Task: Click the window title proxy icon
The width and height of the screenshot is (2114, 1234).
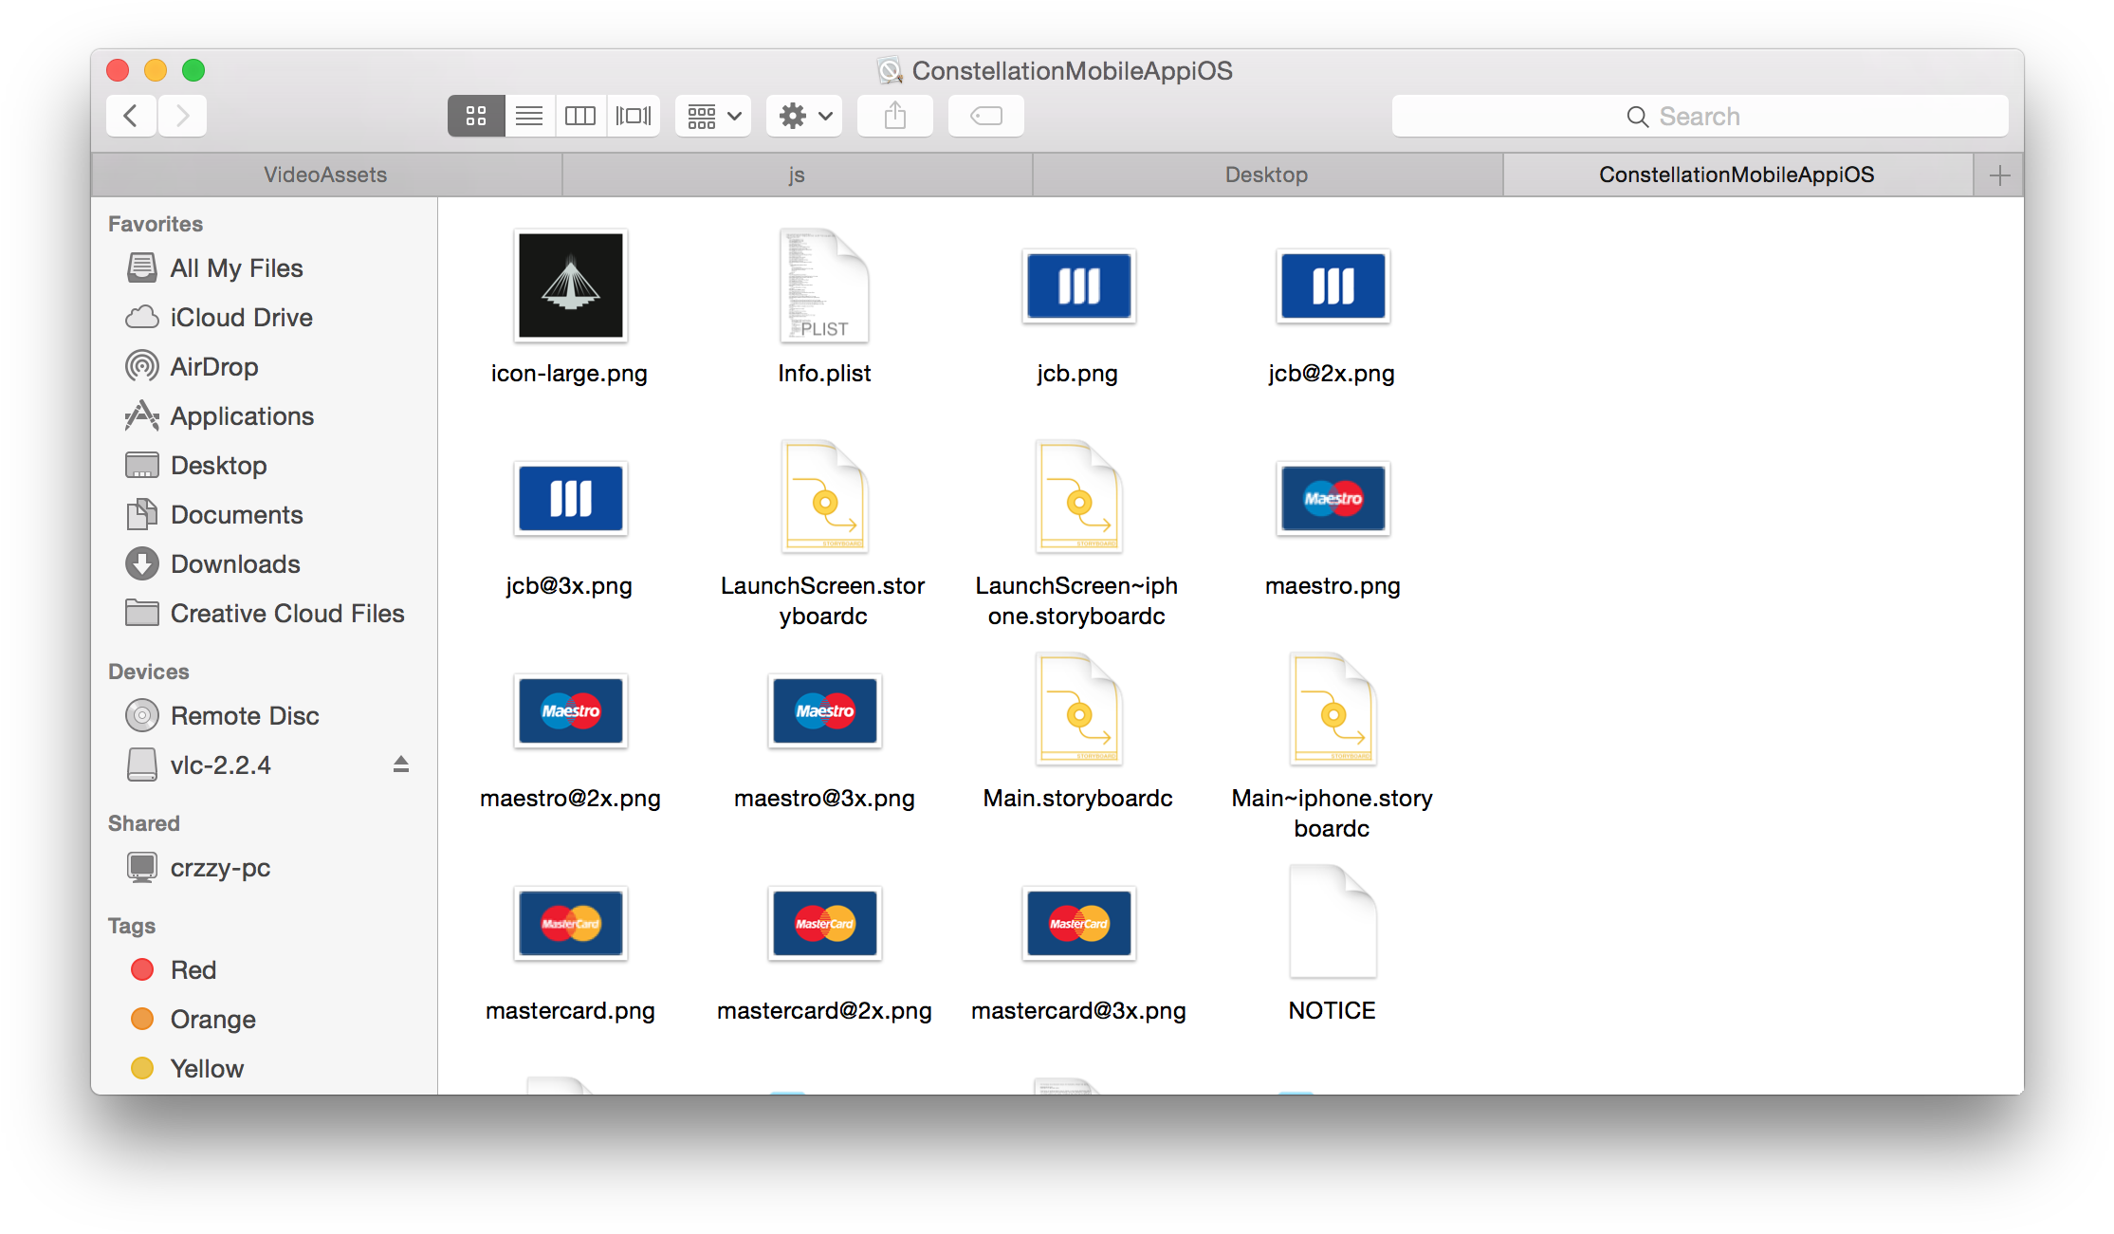Action: [x=890, y=70]
